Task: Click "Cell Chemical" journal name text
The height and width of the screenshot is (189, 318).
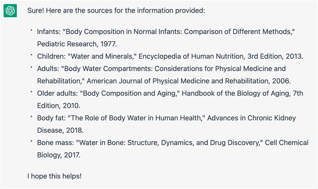Action: pyautogui.click(x=286, y=143)
